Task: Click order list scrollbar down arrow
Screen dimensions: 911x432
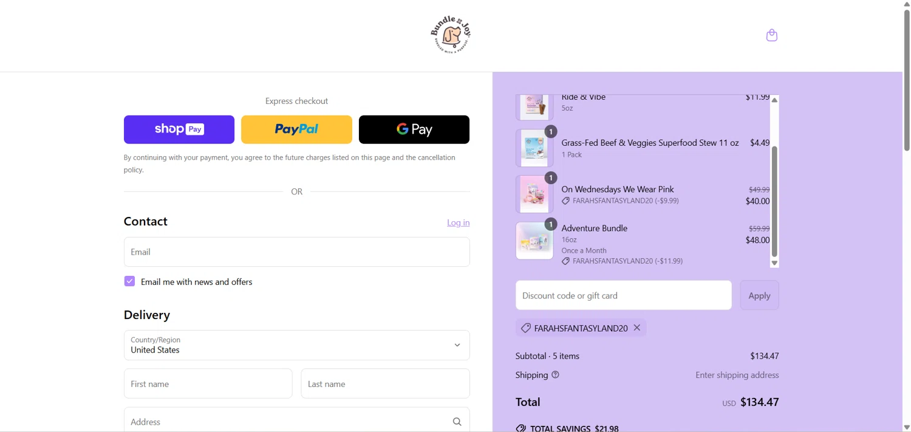Action: point(774,263)
